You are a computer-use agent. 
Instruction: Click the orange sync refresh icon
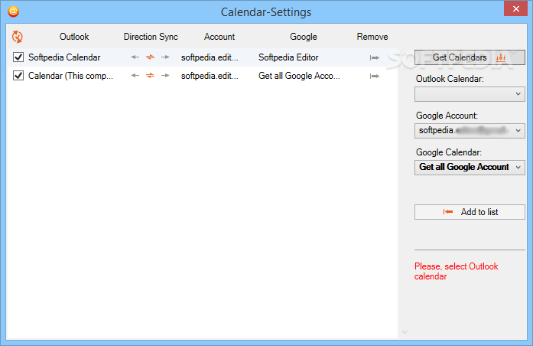pos(18,37)
